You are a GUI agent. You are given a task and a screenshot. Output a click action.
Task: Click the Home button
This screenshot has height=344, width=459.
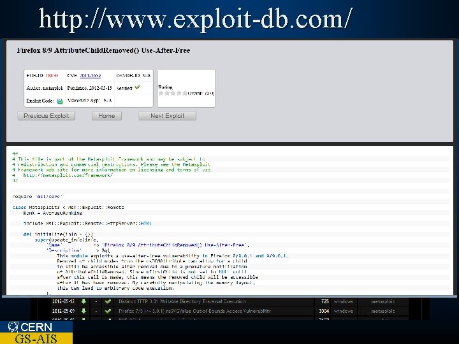click(106, 116)
